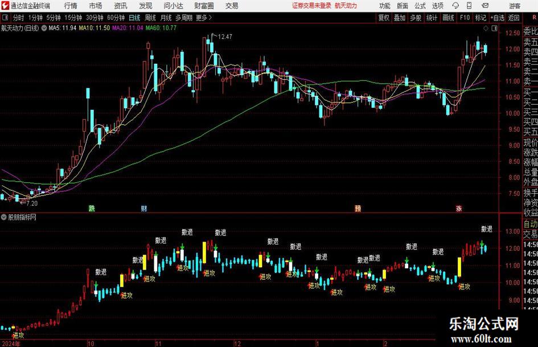The image size is (538, 347).
Task: Click the 12 month marker on the time axis
Action: pyautogui.click(x=237, y=344)
